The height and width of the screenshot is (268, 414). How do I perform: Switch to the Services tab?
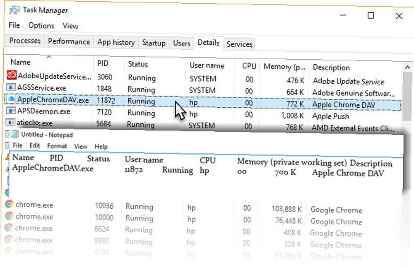click(239, 44)
